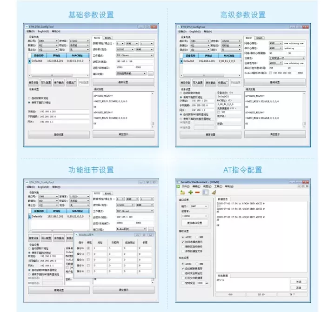Viewport: 335px width, 312px height.
Task: Switch to RS485 tab in 高级参数设置 window
Action: tap(259, 38)
